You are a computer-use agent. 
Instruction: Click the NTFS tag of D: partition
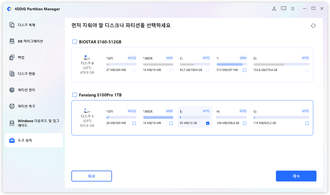[306, 58]
